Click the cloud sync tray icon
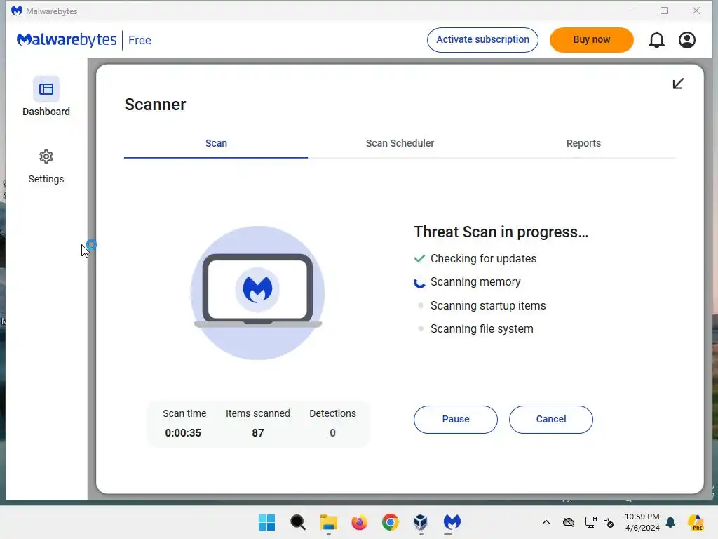 568,522
